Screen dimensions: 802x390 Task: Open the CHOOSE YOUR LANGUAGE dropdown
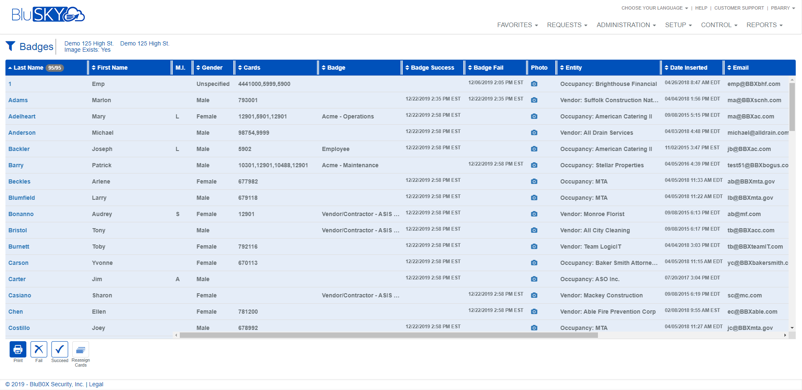pos(654,8)
